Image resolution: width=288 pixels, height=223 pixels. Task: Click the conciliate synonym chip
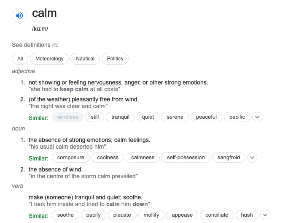217,215
